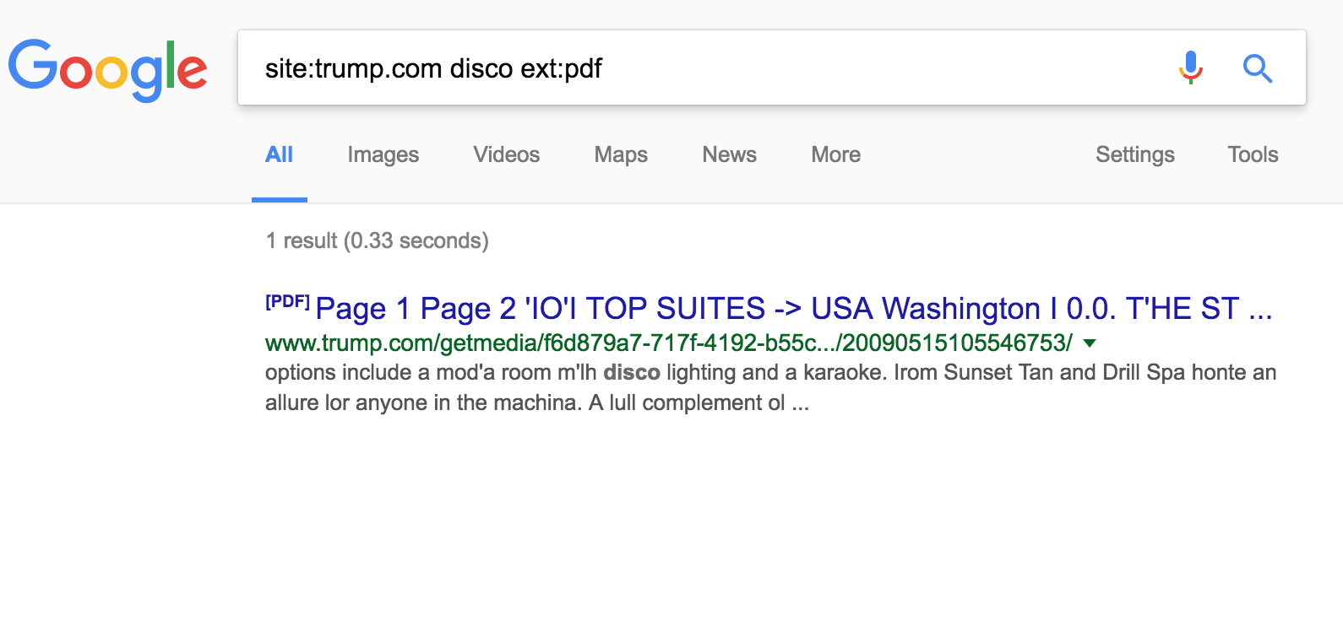The width and height of the screenshot is (1343, 621).
Task: Open the search Tools options
Action: click(1252, 154)
